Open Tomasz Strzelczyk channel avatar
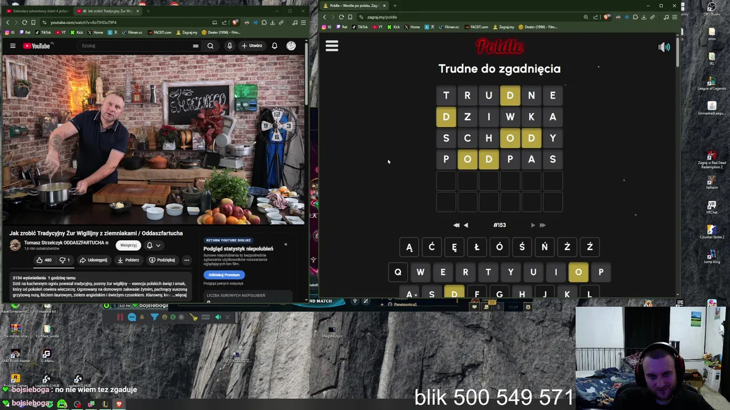The image size is (730, 410). (15, 245)
